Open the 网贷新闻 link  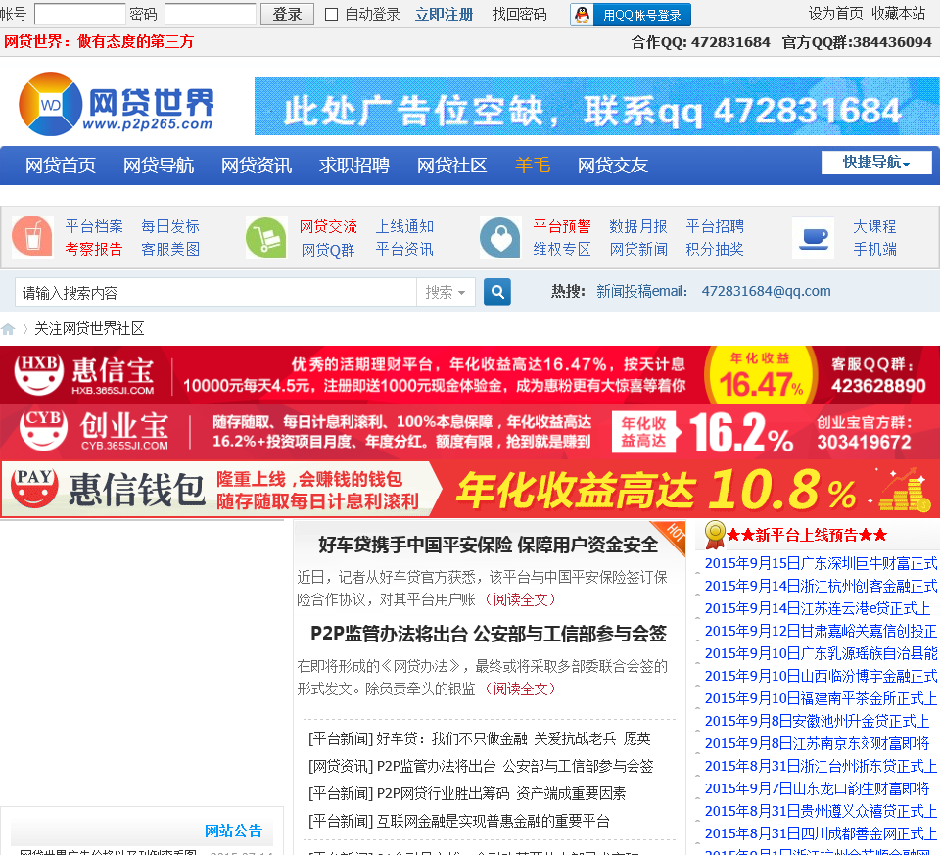pos(638,249)
